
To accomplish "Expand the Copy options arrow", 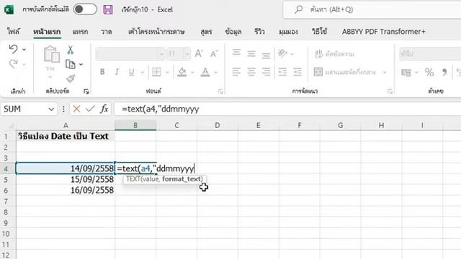I will tap(81, 64).
